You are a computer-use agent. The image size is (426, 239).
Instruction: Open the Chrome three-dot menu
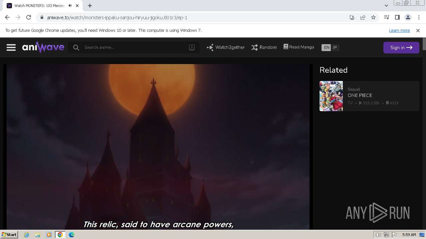[x=419, y=18]
